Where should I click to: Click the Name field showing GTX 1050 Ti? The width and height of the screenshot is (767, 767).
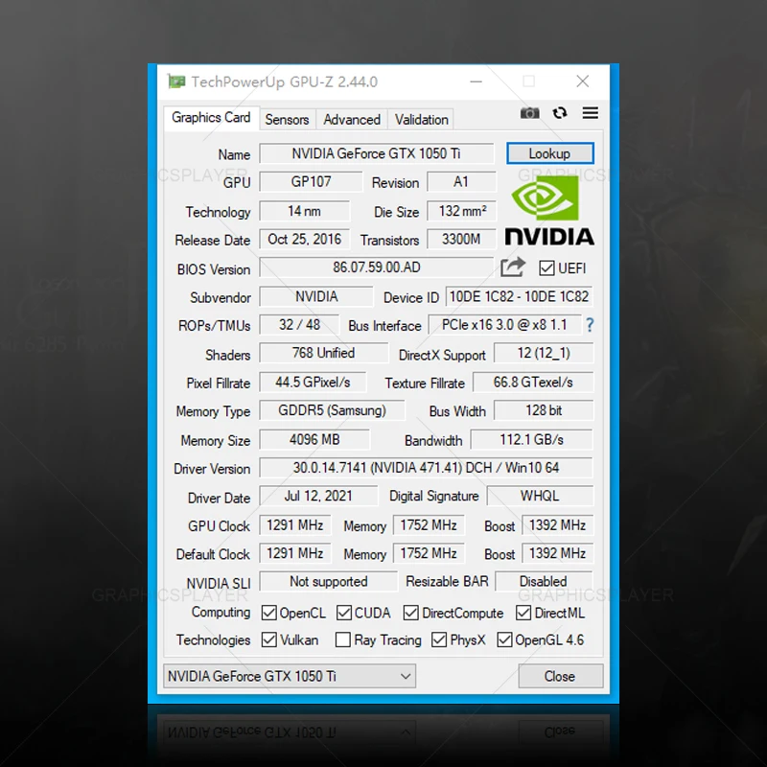(x=377, y=153)
